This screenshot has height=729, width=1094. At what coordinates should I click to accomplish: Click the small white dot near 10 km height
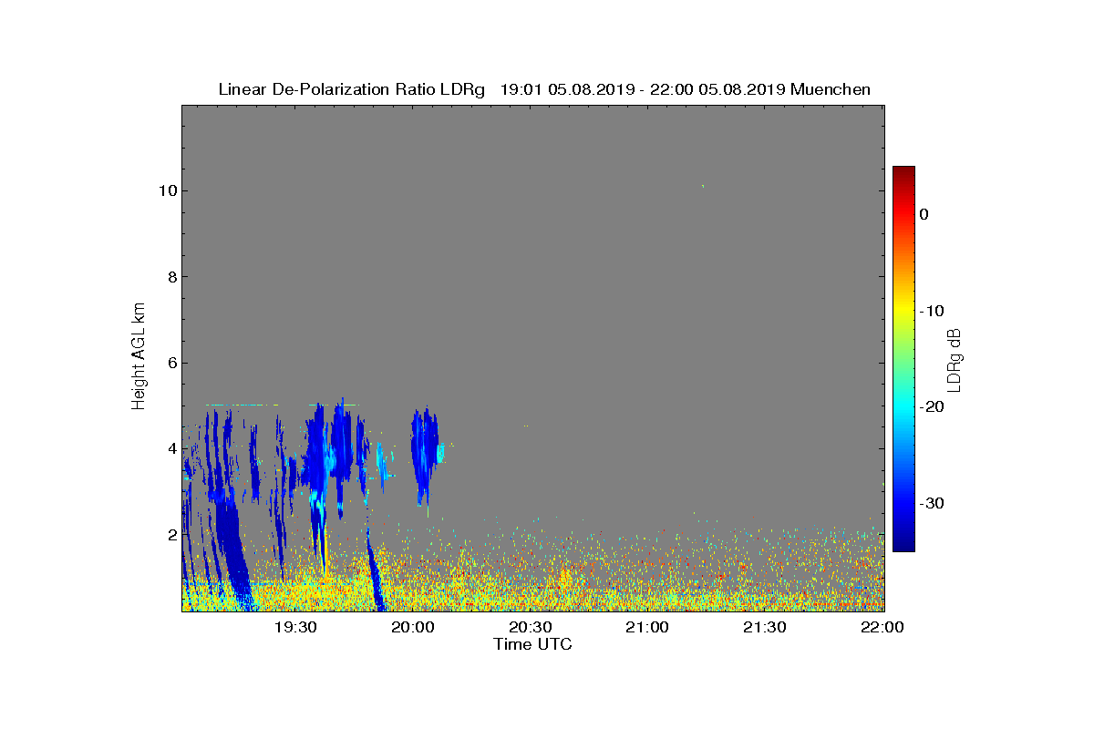click(x=703, y=186)
